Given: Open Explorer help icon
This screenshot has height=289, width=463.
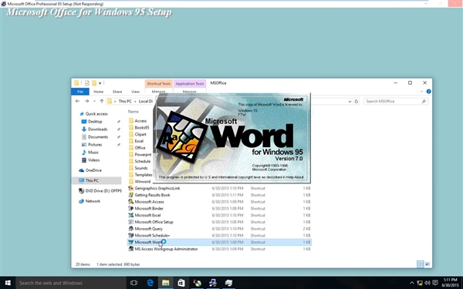Looking at the screenshot, I should tap(429, 92).
